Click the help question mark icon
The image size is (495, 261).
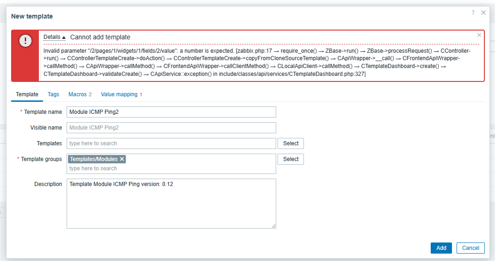coord(473,12)
